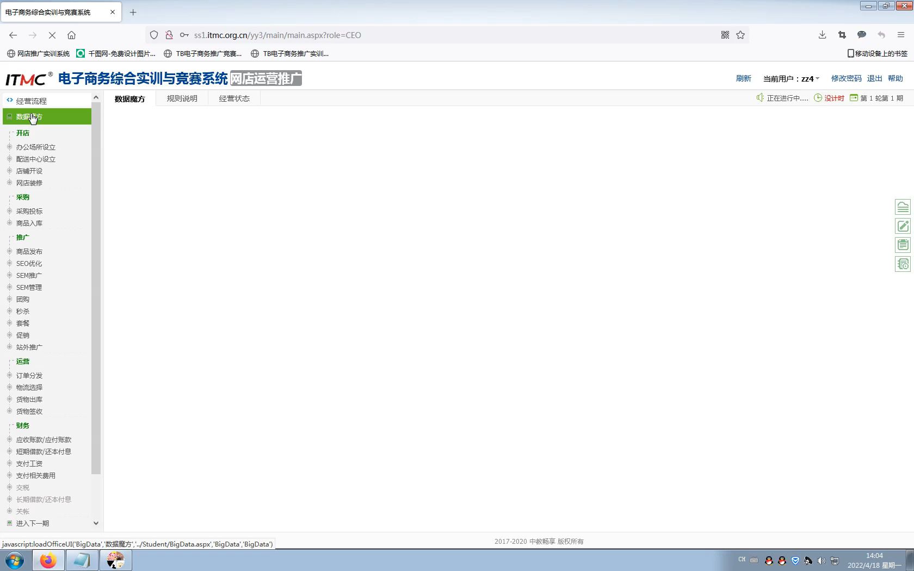Viewport: 914px width, 571px height.
Task: Click the insecure connection lock icon
Action: click(169, 35)
